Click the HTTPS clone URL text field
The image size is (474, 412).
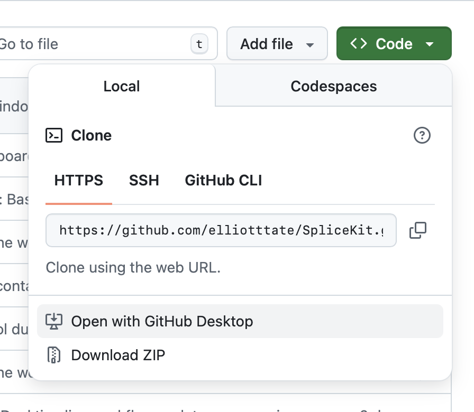(x=221, y=230)
